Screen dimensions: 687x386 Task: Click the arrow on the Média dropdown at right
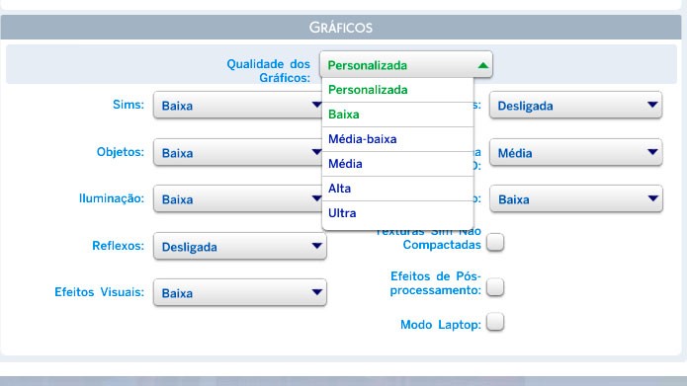[x=652, y=152]
